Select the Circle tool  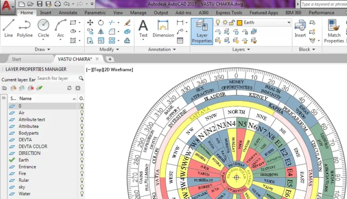point(43,26)
